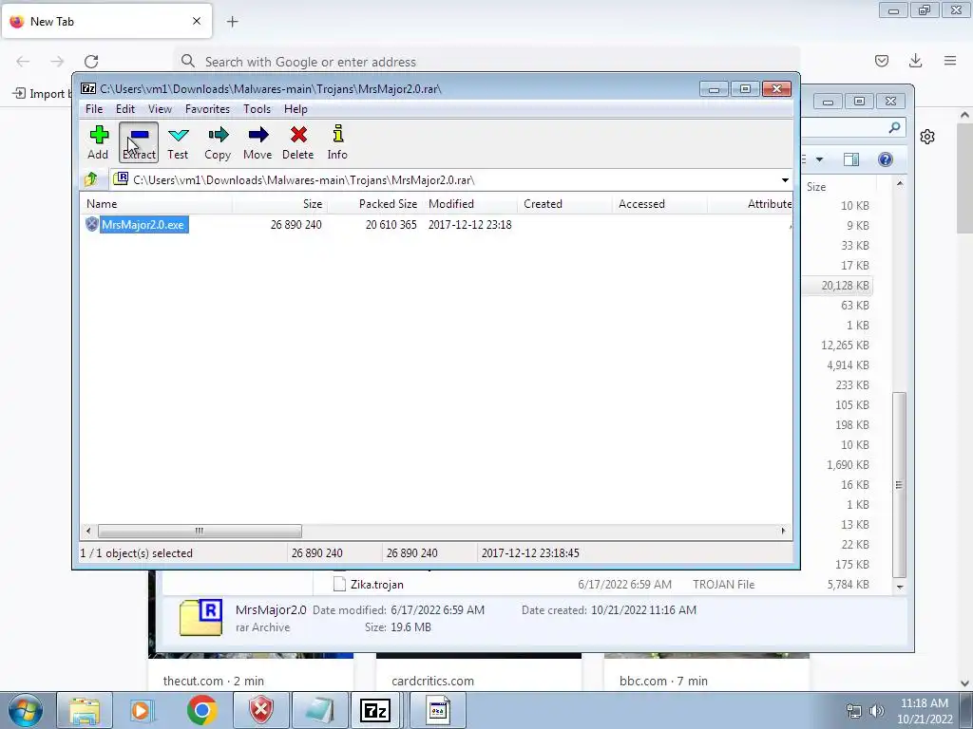This screenshot has width=973, height=729.
Task: Open the Firefox hamburger menu
Action: (x=950, y=61)
